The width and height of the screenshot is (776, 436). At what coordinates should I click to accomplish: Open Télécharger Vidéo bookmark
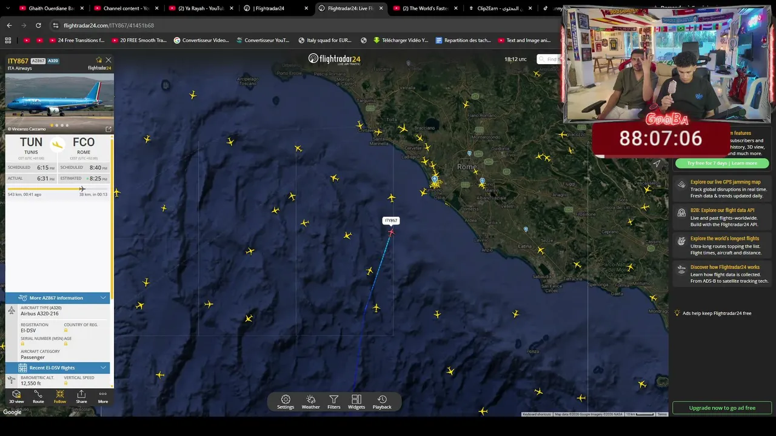click(x=401, y=41)
